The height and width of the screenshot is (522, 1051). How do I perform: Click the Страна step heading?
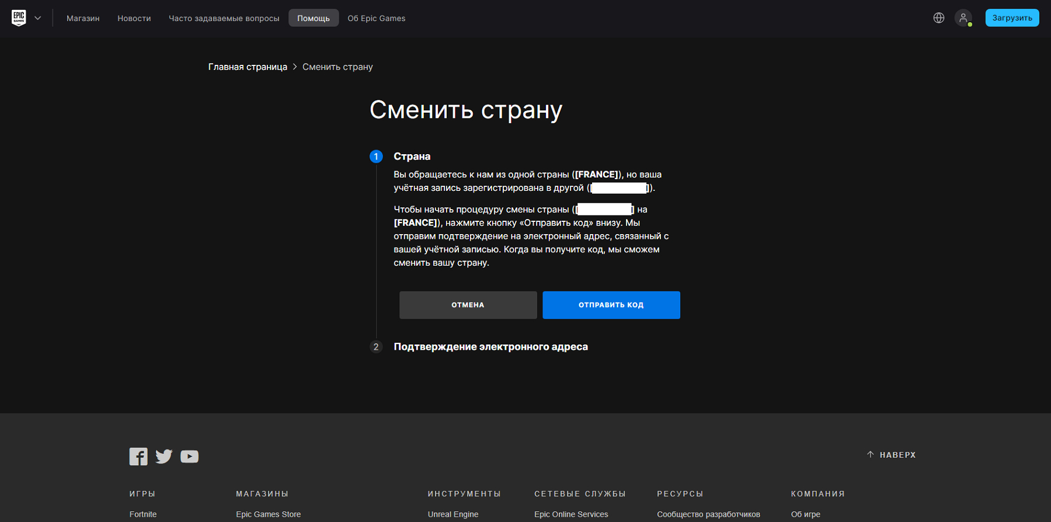pos(412,156)
